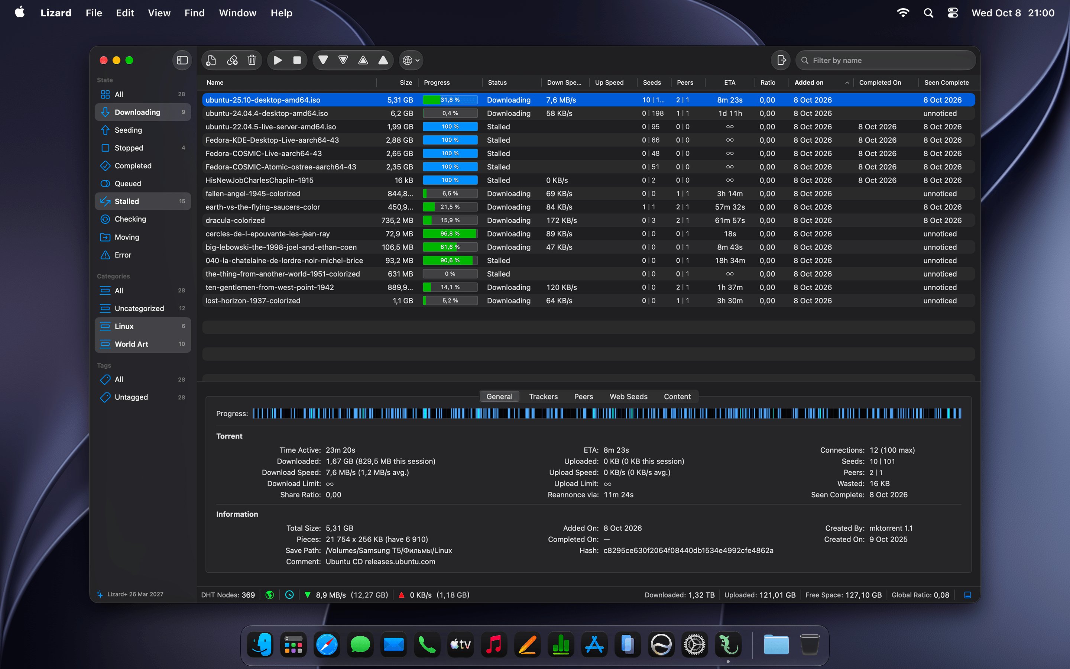This screenshot has width=1070, height=669.
Task: Click progress bar of dracula-colorized torrent
Action: [x=450, y=220]
